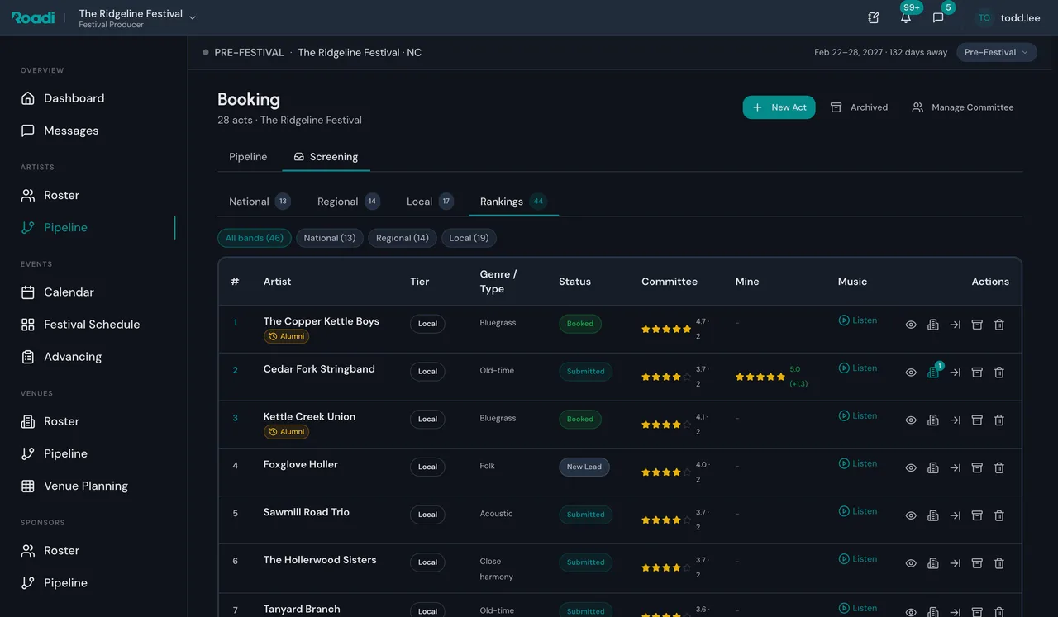Delete The Hollerwood Sisters with trash icon
Screen dimensions: 1058x617
pyautogui.click(x=998, y=563)
